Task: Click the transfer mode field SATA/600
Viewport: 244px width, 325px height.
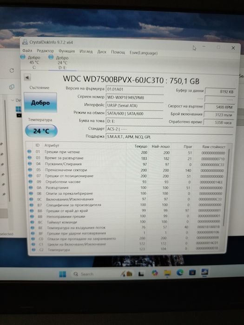Action: pos(135,113)
